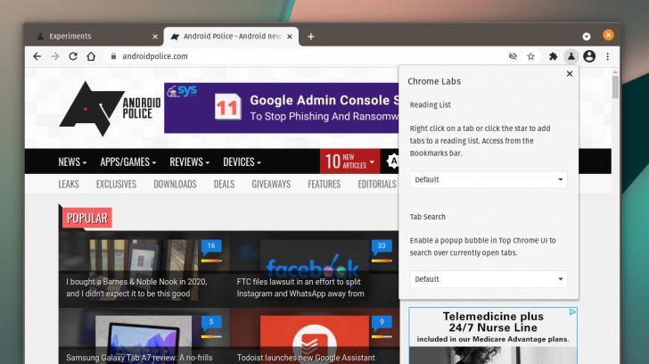Click the Tab Search heading in Chrome Labs
The width and height of the screenshot is (649, 364).
point(428,217)
